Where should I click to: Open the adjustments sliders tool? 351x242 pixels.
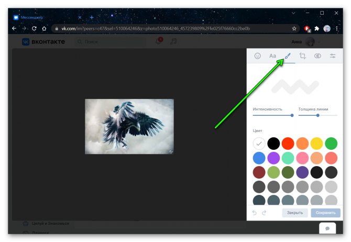(x=333, y=56)
